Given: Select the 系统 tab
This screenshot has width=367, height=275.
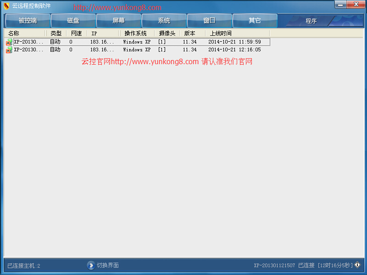Looking at the screenshot, I should pos(164,21).
